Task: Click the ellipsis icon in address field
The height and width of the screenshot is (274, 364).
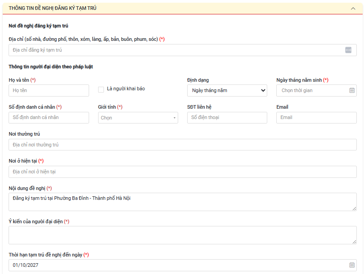Action: coord(348,50)
